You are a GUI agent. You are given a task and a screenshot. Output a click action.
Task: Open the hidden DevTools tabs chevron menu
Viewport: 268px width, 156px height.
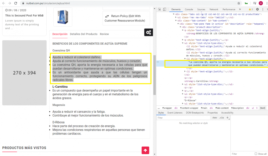coord(240,9)
